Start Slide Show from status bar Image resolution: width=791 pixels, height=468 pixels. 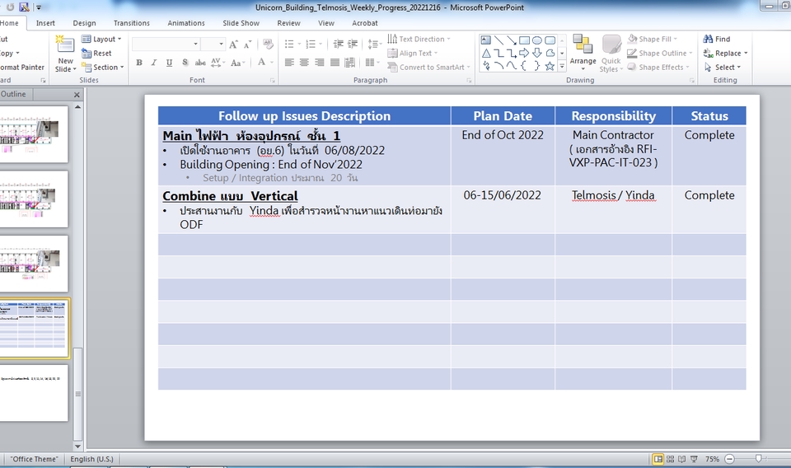694,459
